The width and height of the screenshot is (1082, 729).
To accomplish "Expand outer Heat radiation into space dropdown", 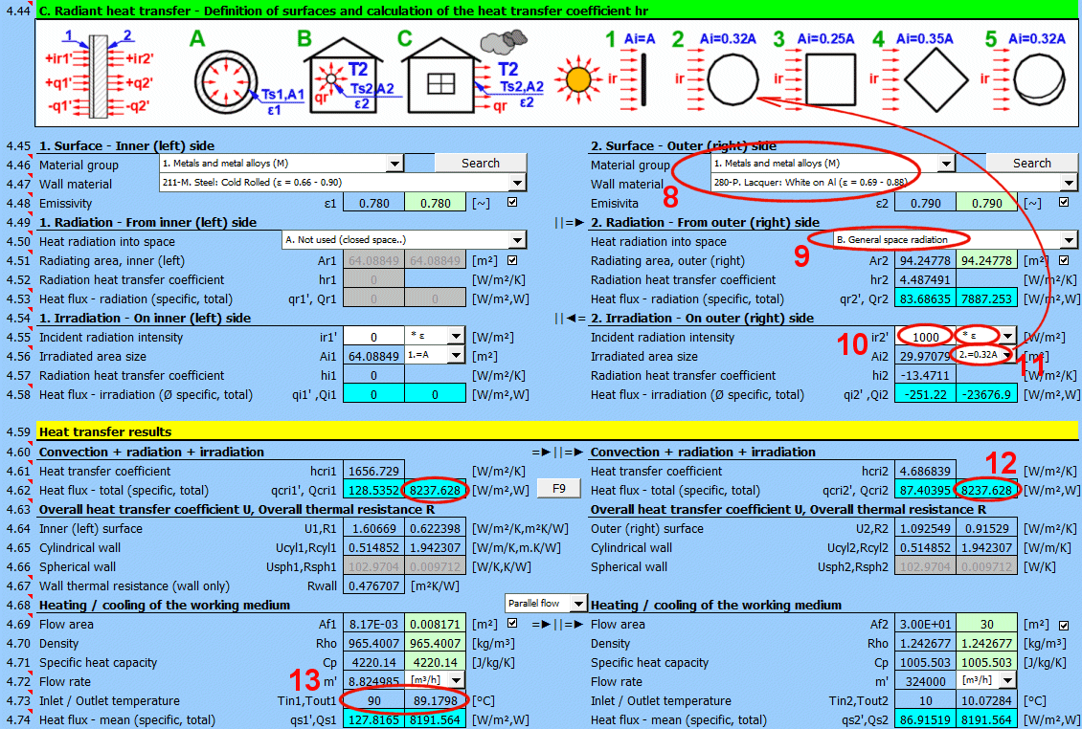I will tap(1069, 240).
